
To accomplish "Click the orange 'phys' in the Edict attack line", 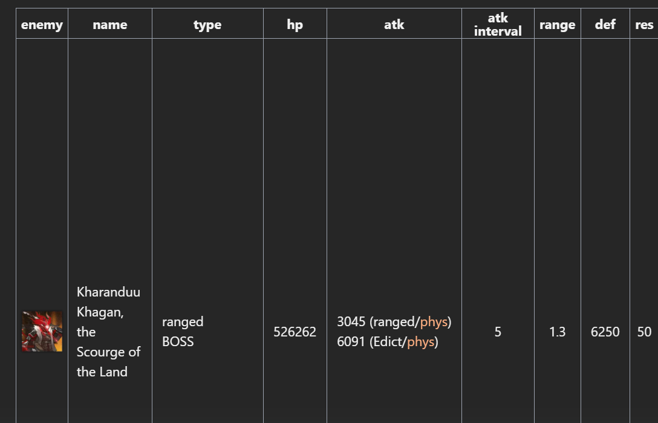I will click(x=420, y=342).
